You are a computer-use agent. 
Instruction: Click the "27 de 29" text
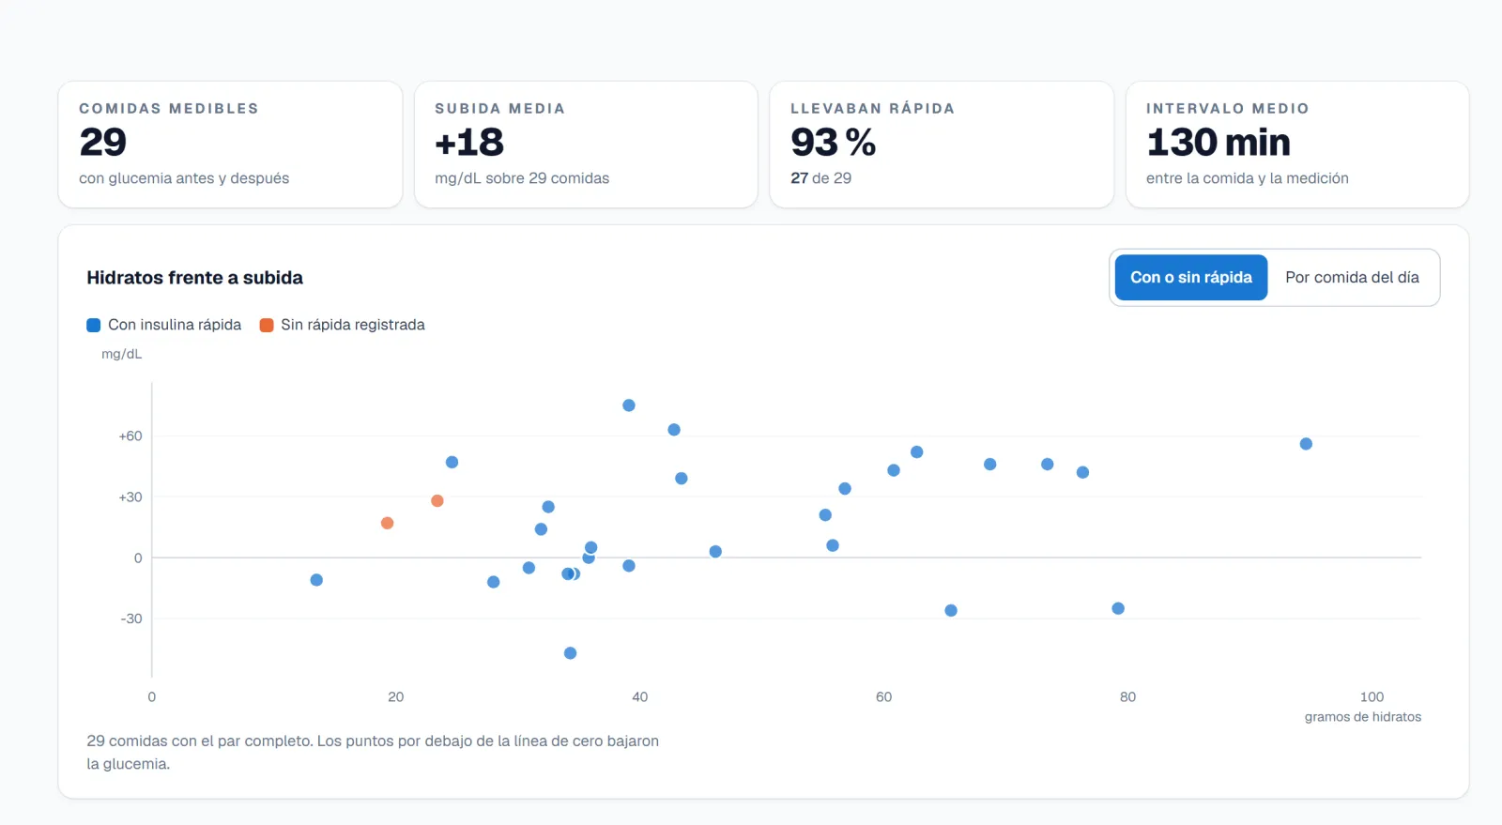click(x=821, y=178)
